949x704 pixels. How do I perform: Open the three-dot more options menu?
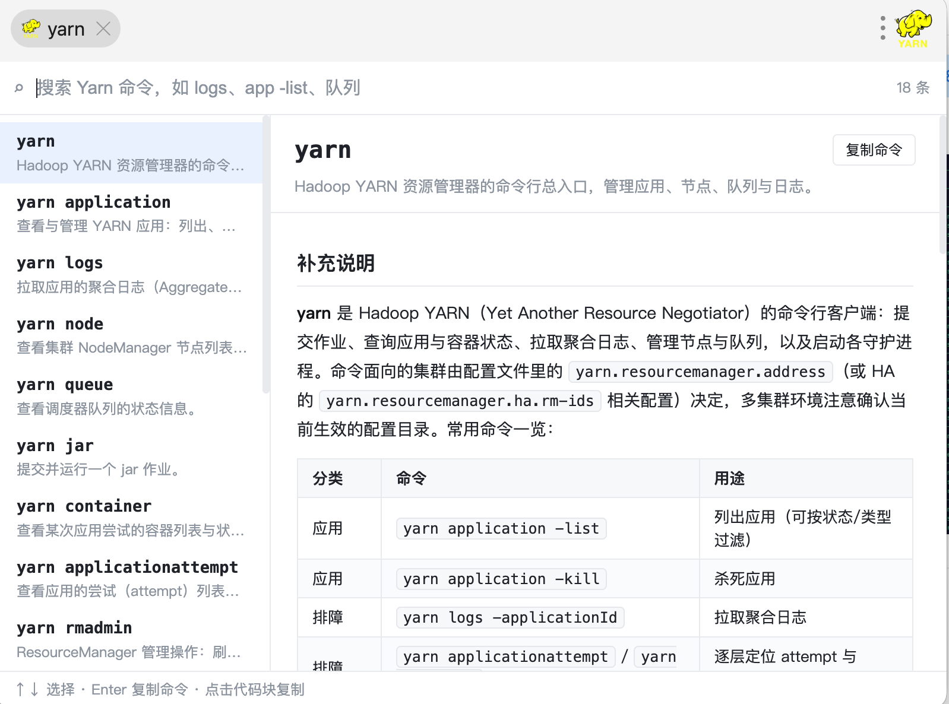pyautogui.click(x=883, y=28)
